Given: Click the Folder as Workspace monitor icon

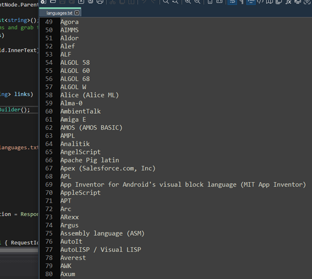Looking at the screenshot, I should pos(297,2).
